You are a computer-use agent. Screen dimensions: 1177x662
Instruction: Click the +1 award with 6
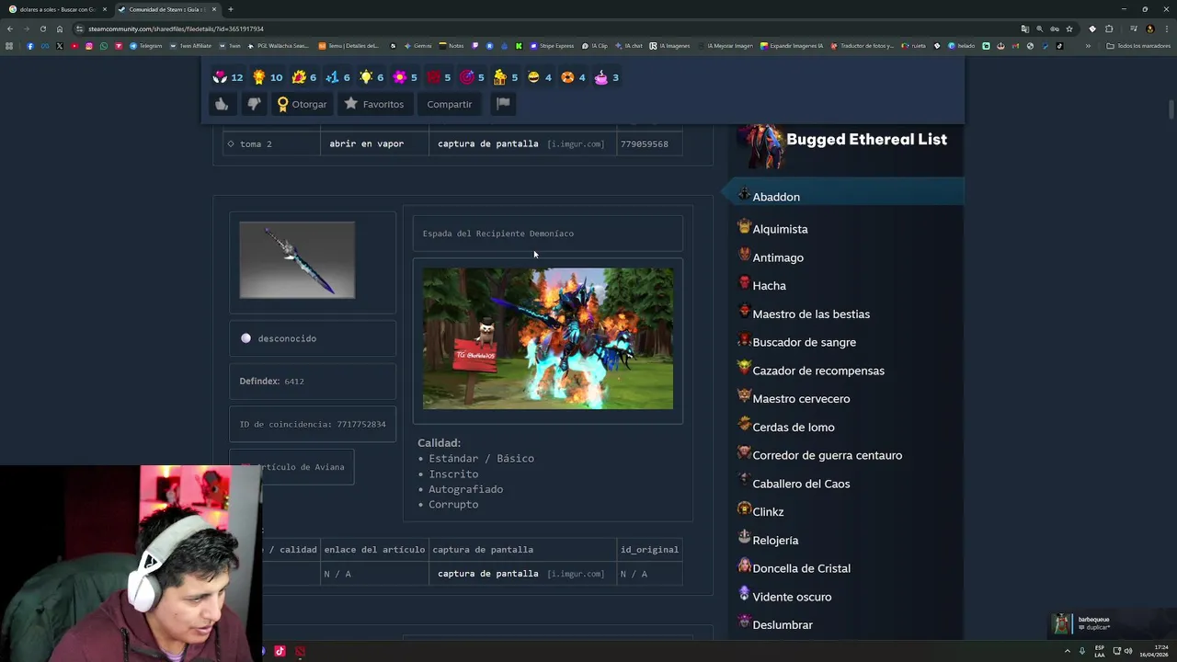coord(338,77)
